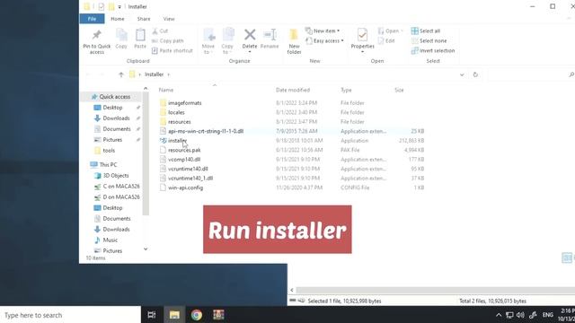
Task: Switch to the View ribbon tab
Action: [x=169, y=19]
